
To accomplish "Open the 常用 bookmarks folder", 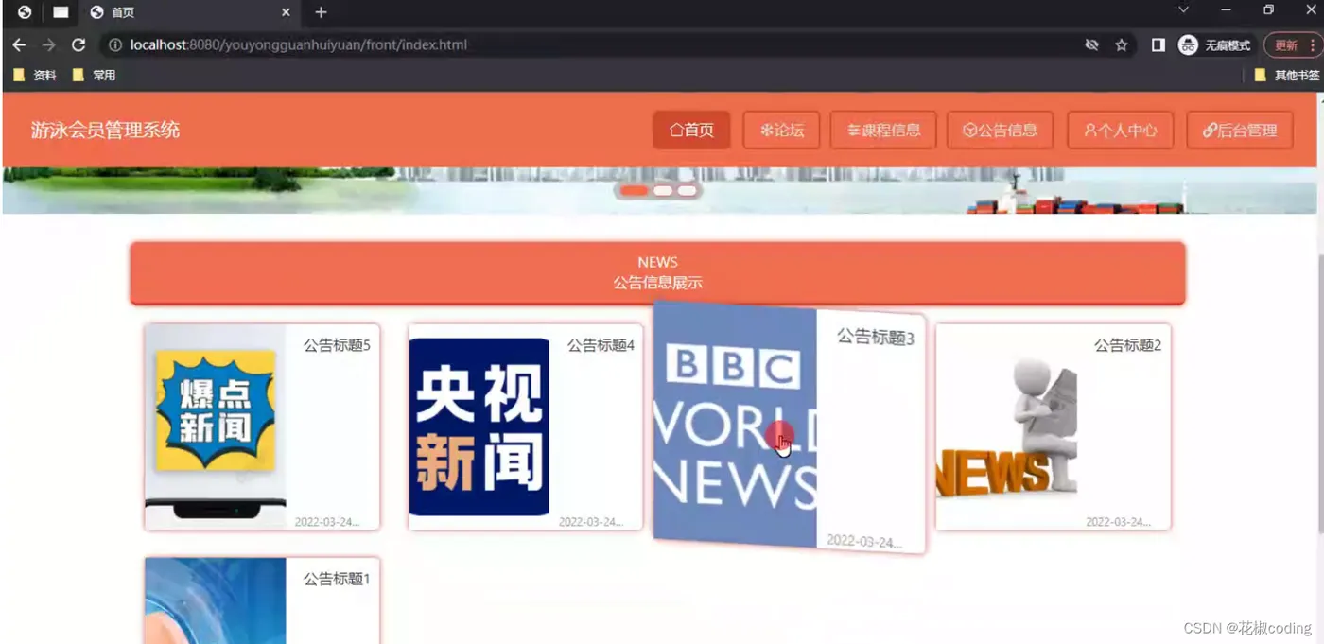I will (94, 75).
